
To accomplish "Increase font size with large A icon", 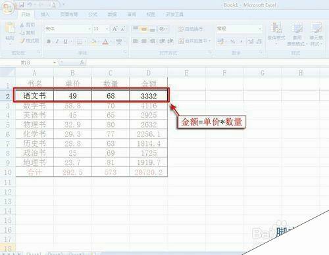I will [114, 29].
